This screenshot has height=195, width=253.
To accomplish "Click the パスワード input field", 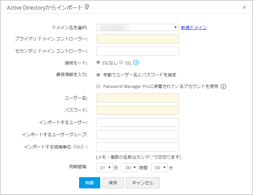I will click(138, 110).
